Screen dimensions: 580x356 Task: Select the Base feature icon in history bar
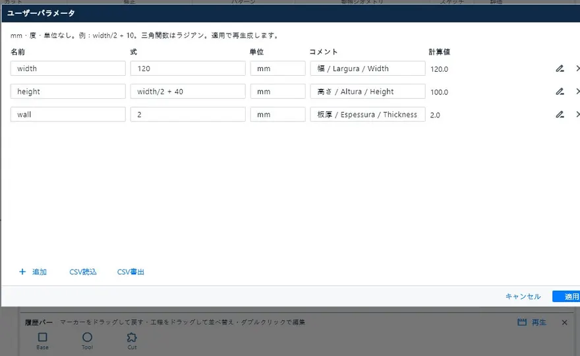pyautogui.click(x=43, y=337)
